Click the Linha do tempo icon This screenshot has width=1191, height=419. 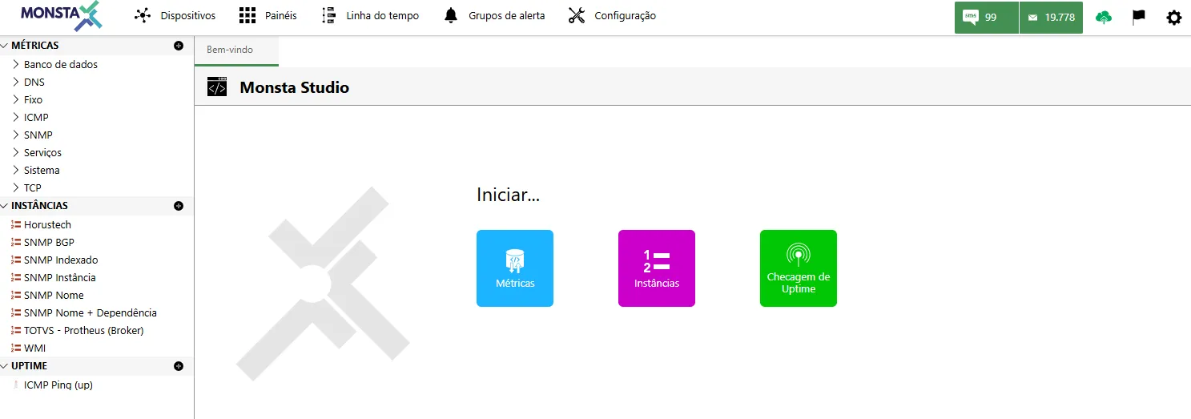tap(328, 16)
